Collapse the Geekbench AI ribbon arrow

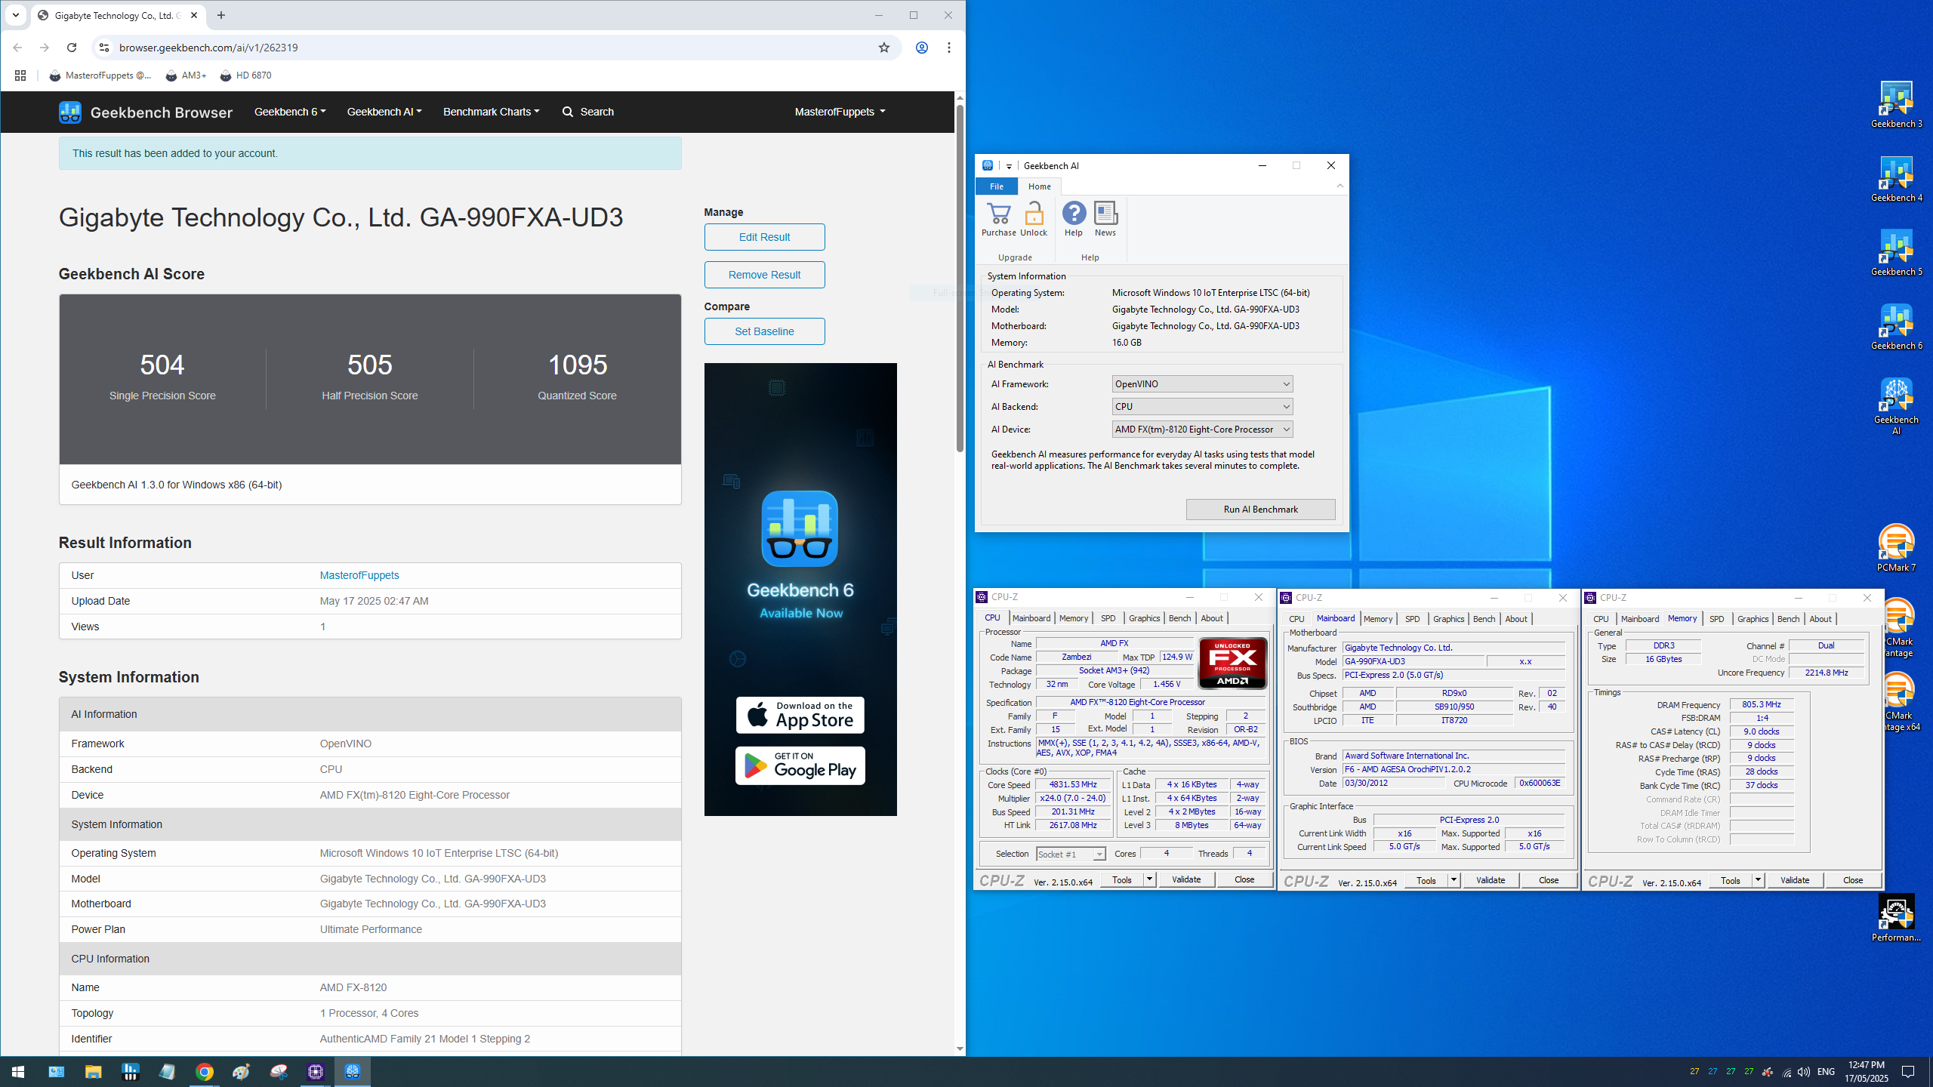(x=1340, y=186)
